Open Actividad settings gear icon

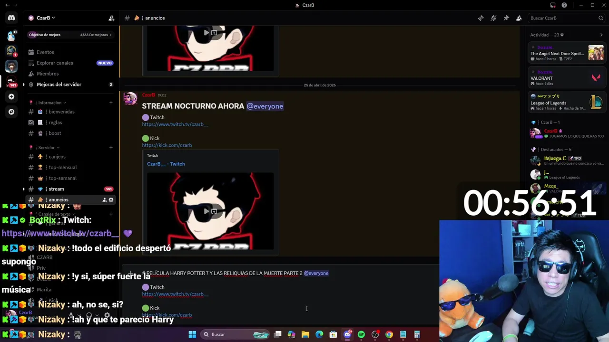pyautogui.click(x=562, y=35)
